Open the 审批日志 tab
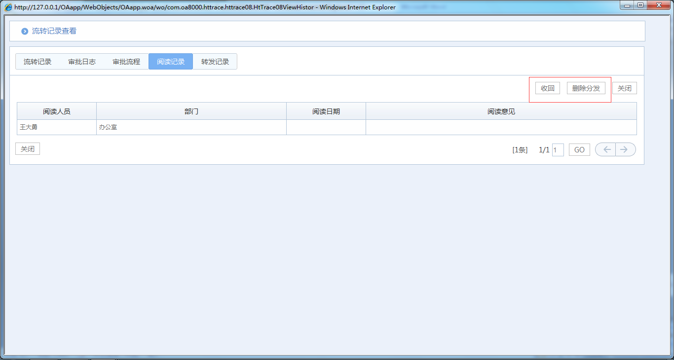The image size is (674, 360). [x=82, y=62]
